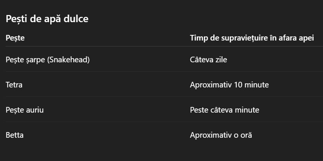The height and width of the screenshot is (161, 323).
Task: Click the number "10" in the Tetra row
Action: coord(238,85)
